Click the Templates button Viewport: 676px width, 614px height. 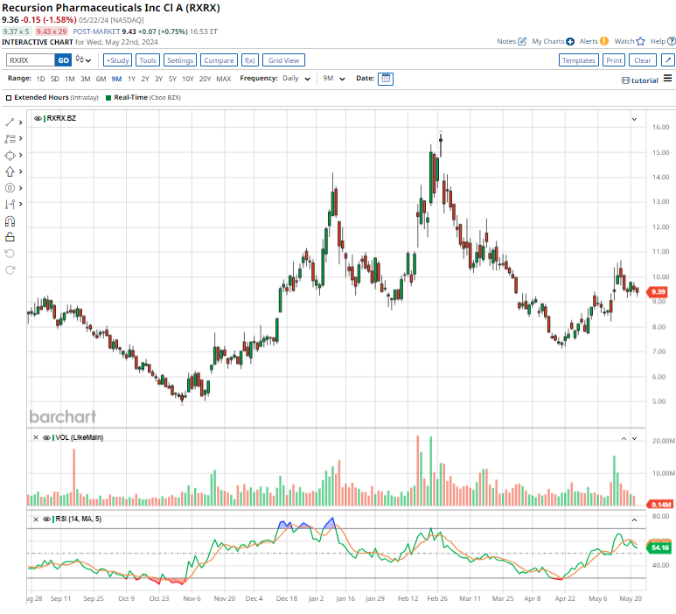click(578, 60)
